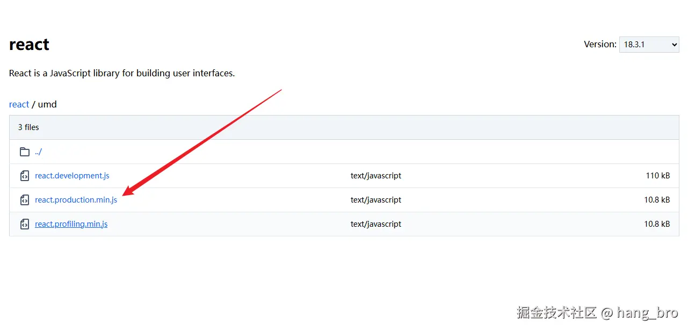688x331 pixels.
Task: Click the 10.8 kB size for react.production.min.js
Action: tap(657, 200)
